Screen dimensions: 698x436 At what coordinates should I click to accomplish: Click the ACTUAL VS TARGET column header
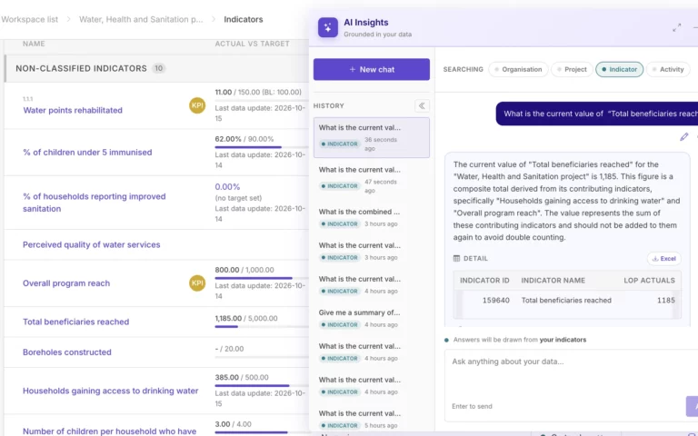click(253, 44)
